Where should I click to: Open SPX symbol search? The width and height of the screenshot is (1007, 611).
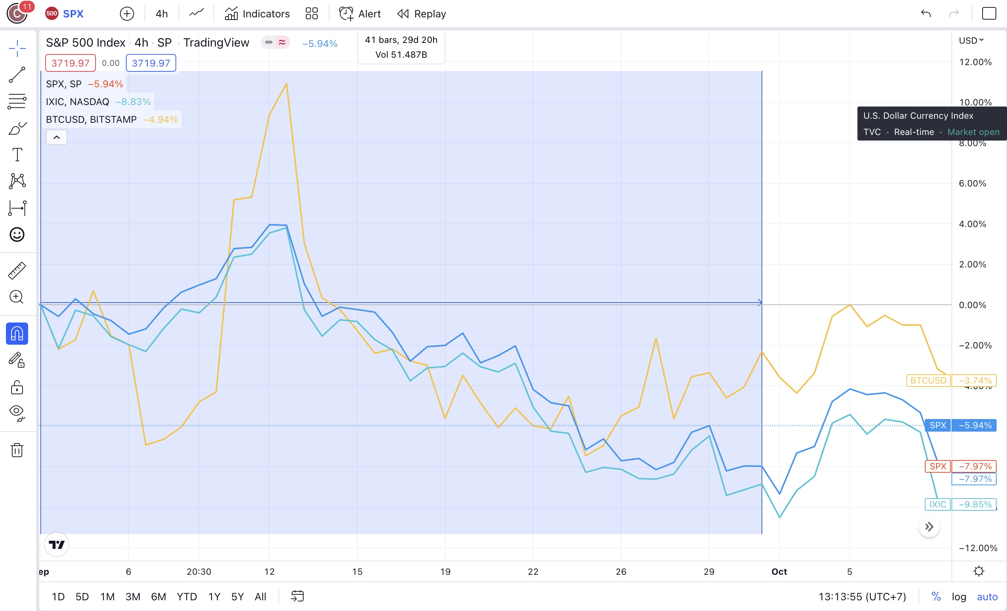point(64,13)
